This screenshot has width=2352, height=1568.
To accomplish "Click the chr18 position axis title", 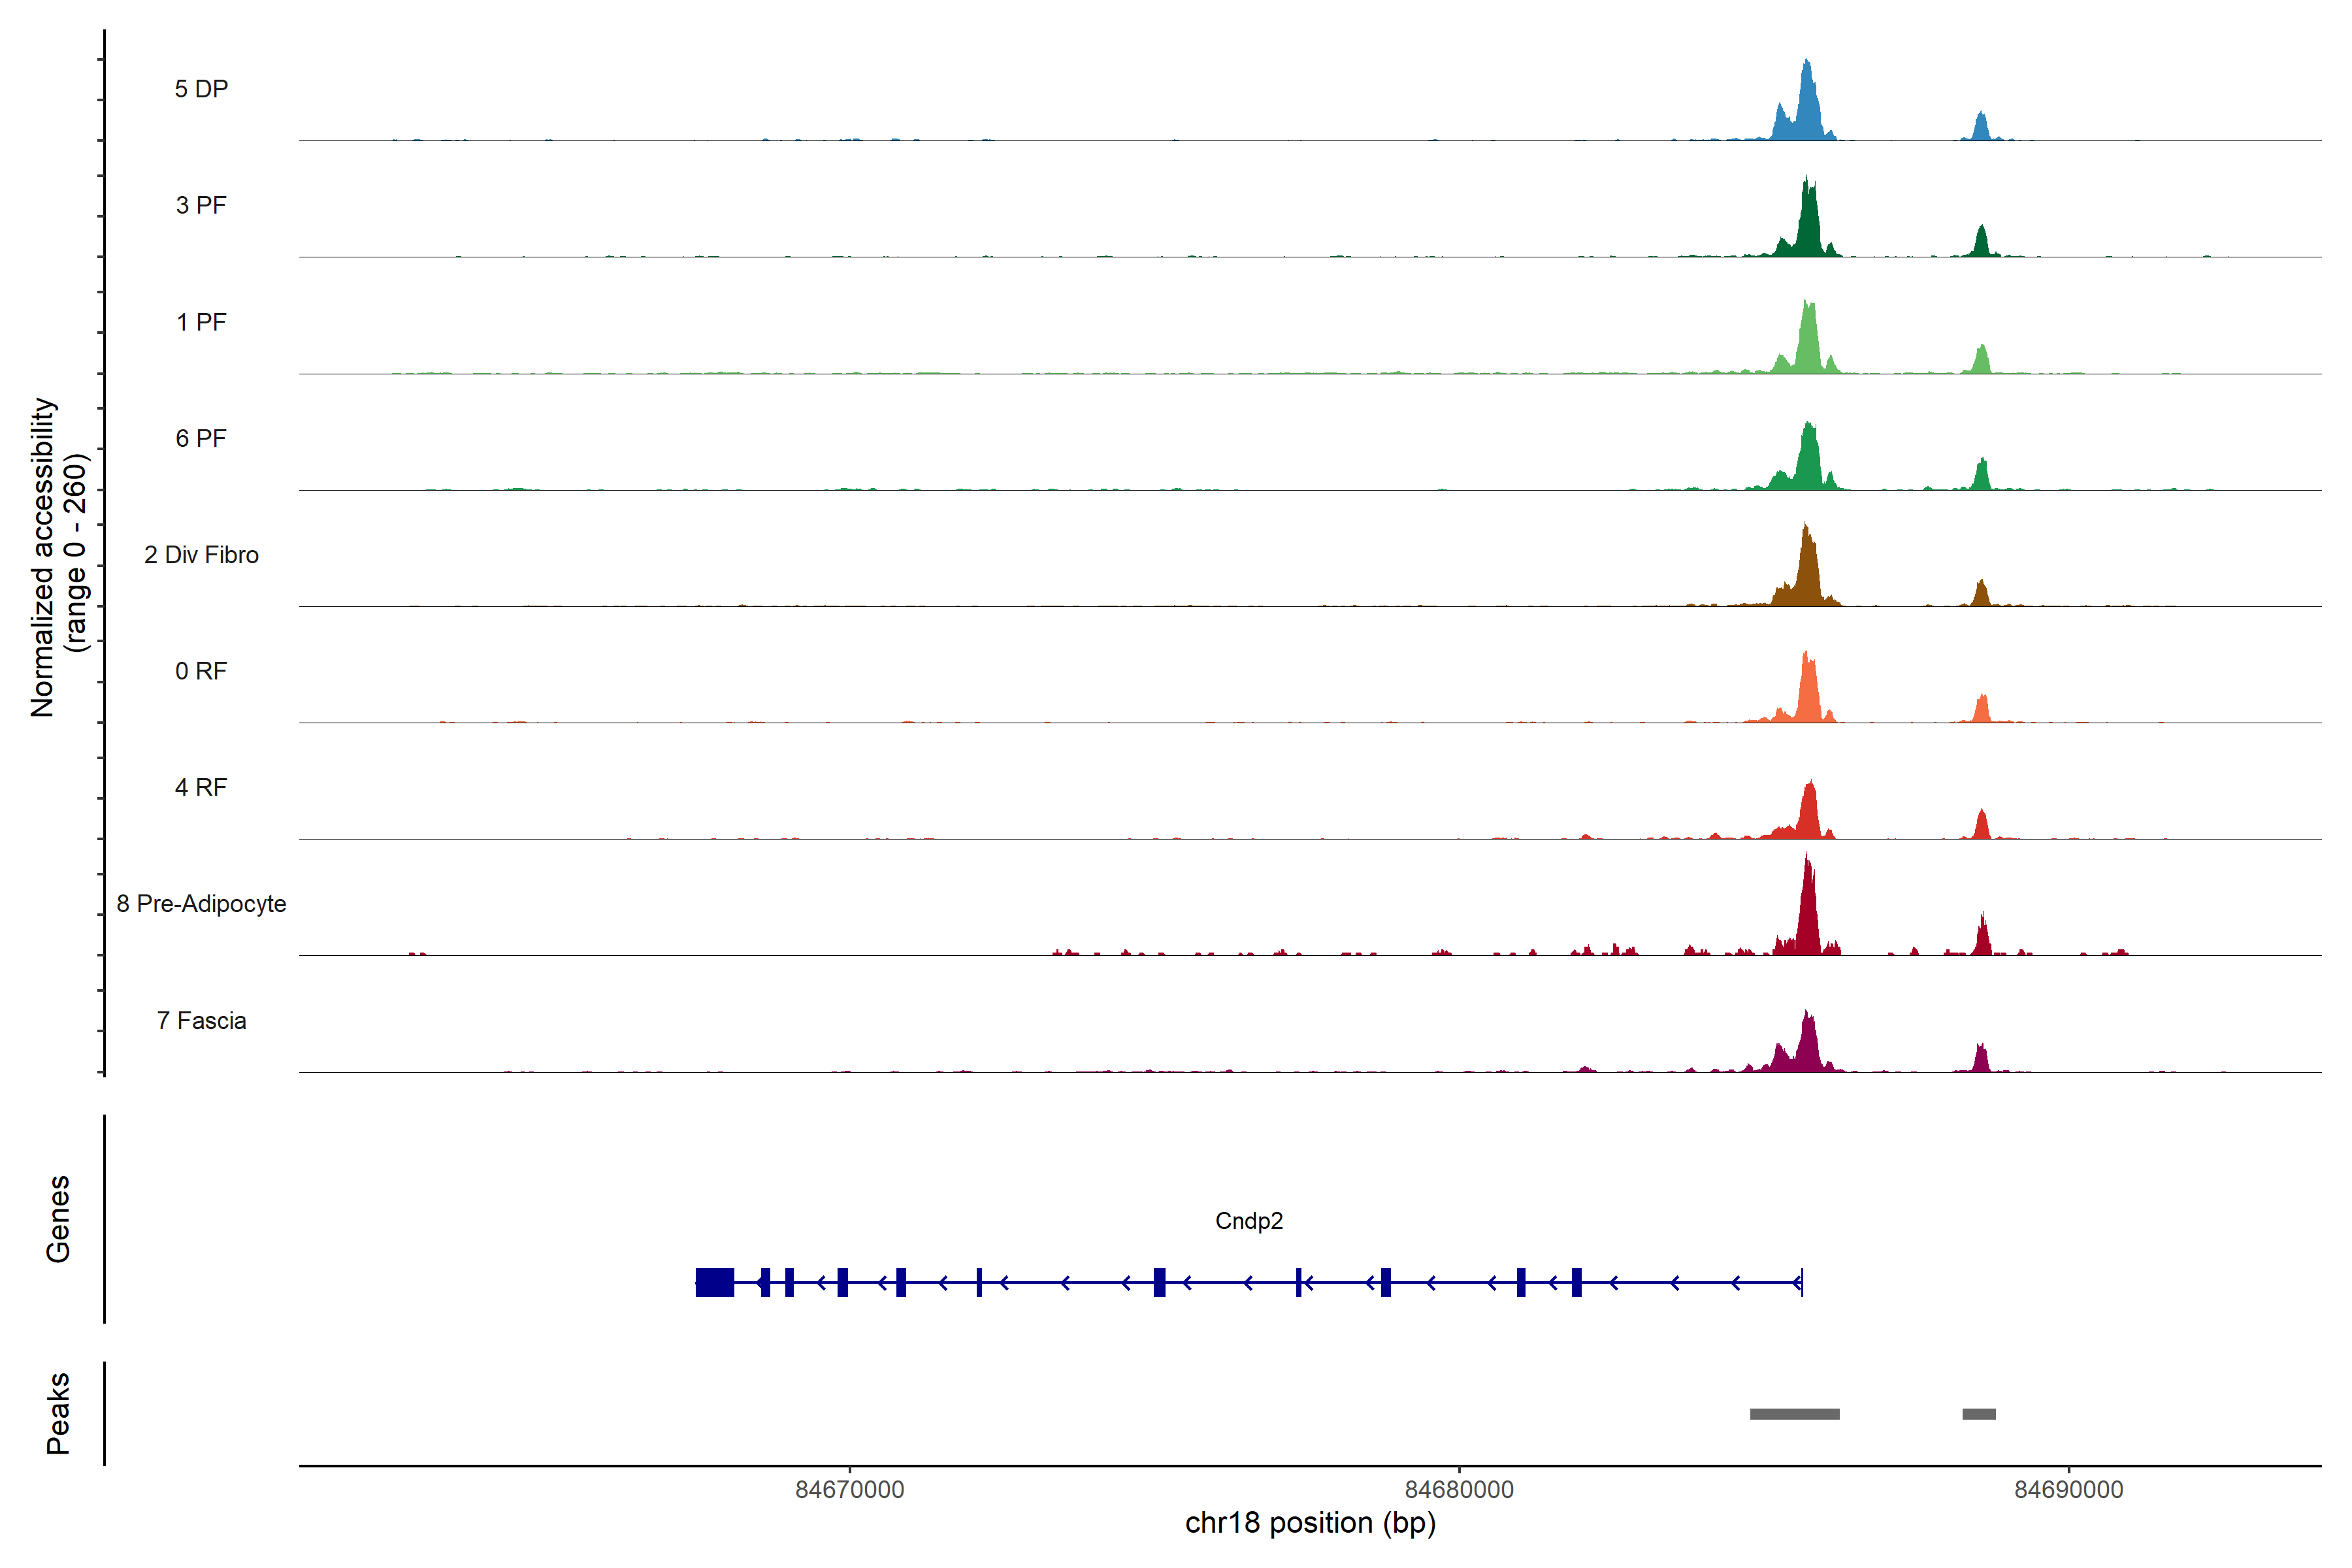I will coord(1310,1523).
